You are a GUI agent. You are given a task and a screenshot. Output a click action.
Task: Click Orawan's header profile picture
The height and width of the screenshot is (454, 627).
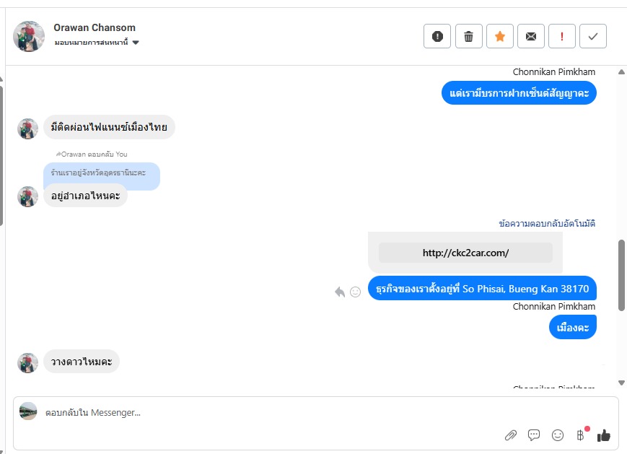pos(29,36)
